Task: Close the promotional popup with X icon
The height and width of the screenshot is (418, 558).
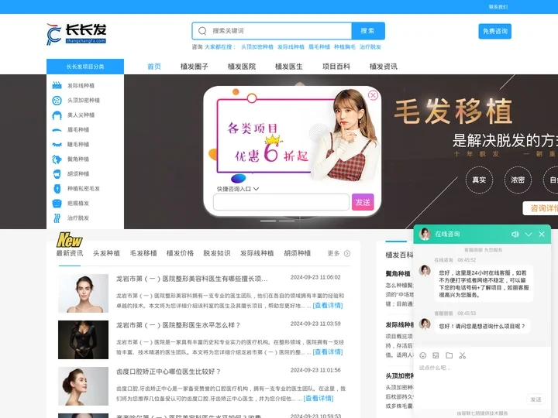Action: (x=373, y=95)
